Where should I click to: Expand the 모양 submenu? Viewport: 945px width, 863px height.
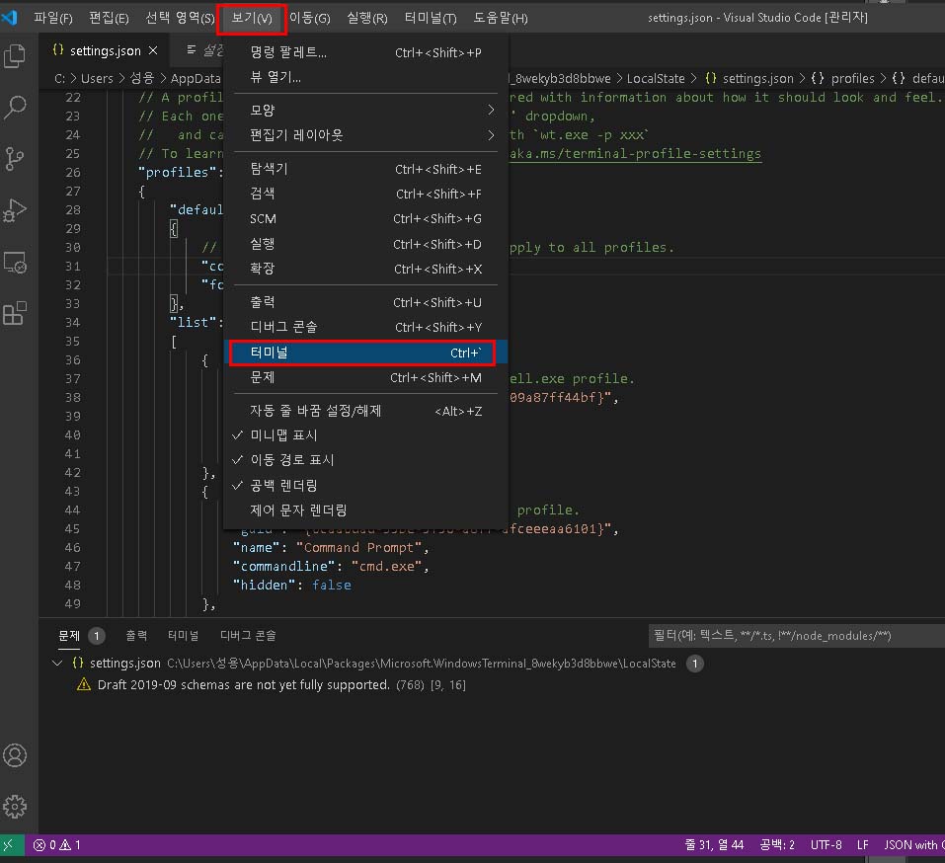(x=365, y=111)
